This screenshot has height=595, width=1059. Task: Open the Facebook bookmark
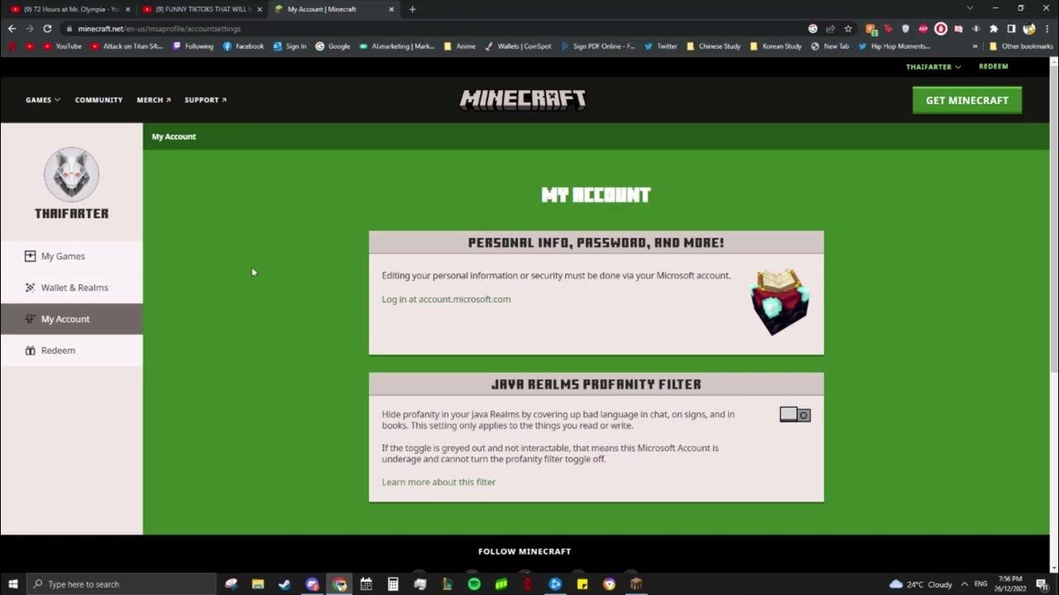click(x=243, y=46)
